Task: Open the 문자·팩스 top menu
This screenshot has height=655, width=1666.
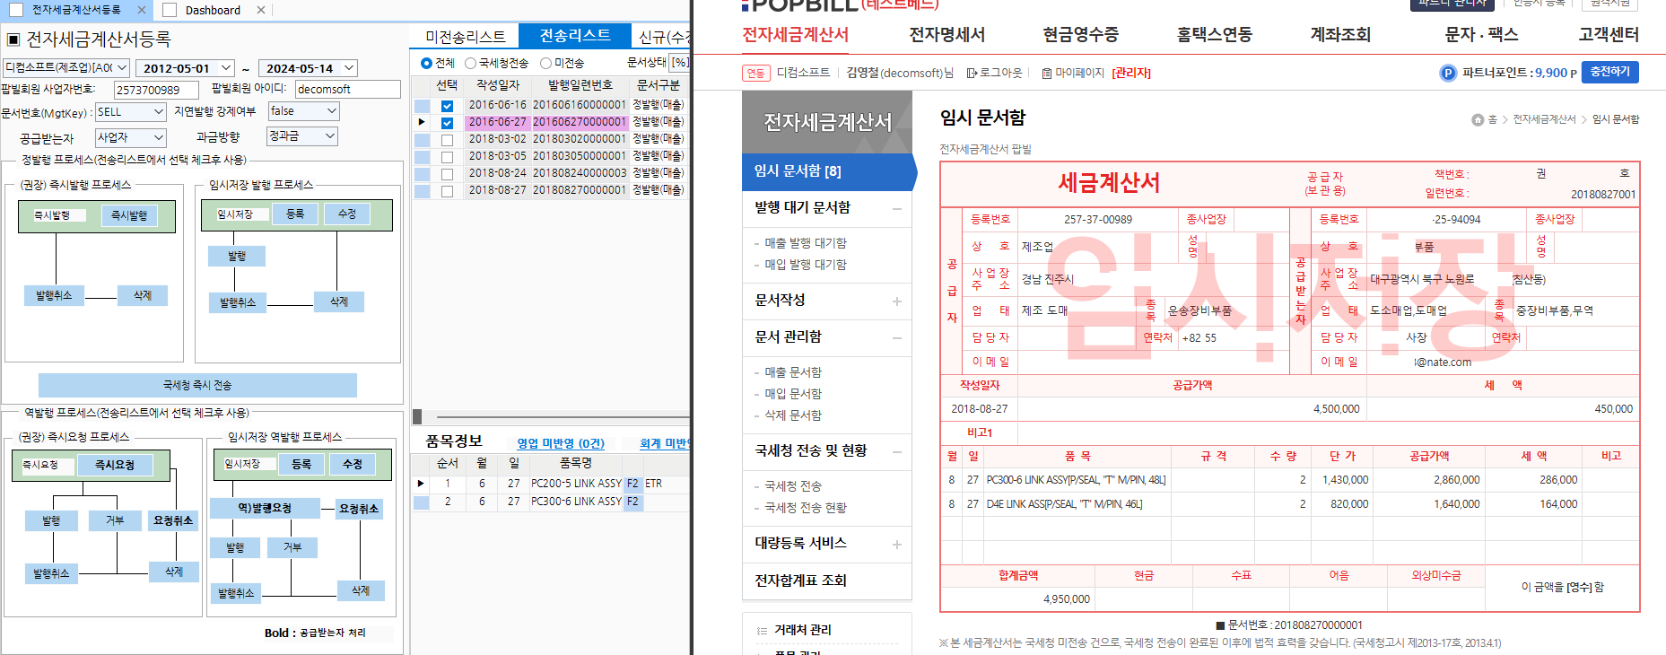Action: (1481, 35)
